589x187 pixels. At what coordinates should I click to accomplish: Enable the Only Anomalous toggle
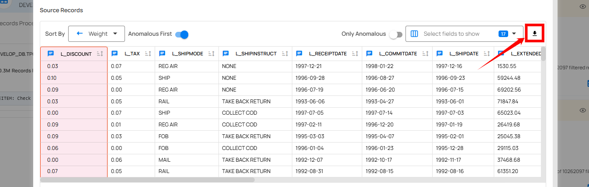395,34
